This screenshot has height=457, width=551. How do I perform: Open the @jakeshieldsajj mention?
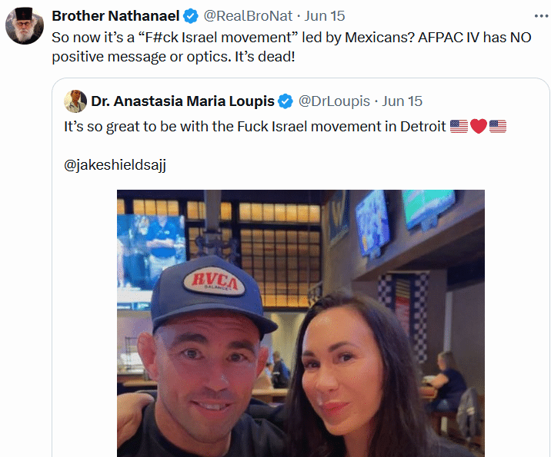pos(115,165)
